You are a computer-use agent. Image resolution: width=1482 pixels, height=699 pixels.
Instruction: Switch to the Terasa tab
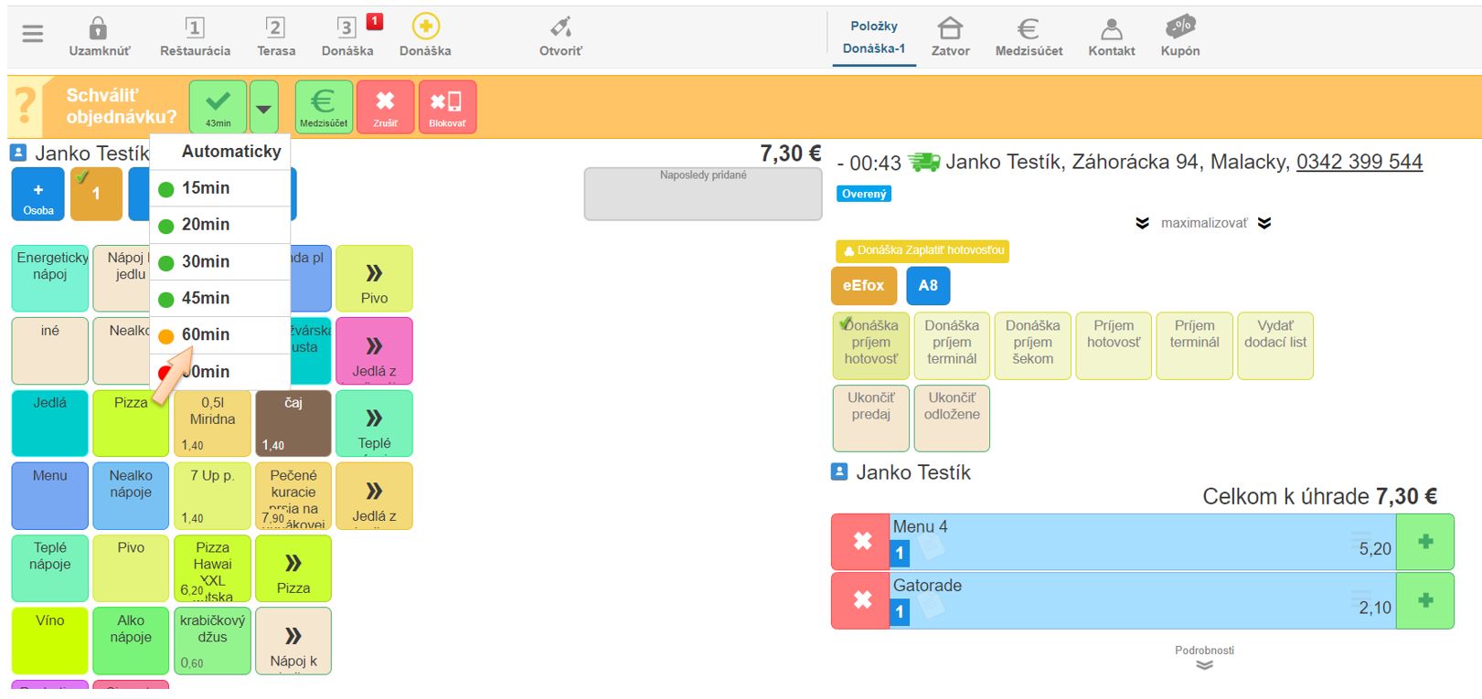[x=275, y=37]
